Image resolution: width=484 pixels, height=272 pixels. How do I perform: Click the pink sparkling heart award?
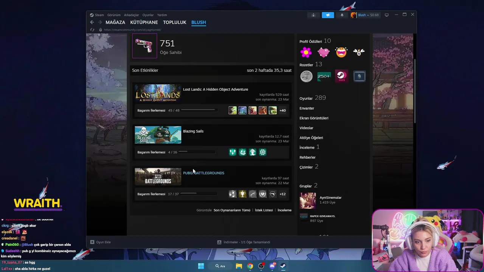(324, 52)
